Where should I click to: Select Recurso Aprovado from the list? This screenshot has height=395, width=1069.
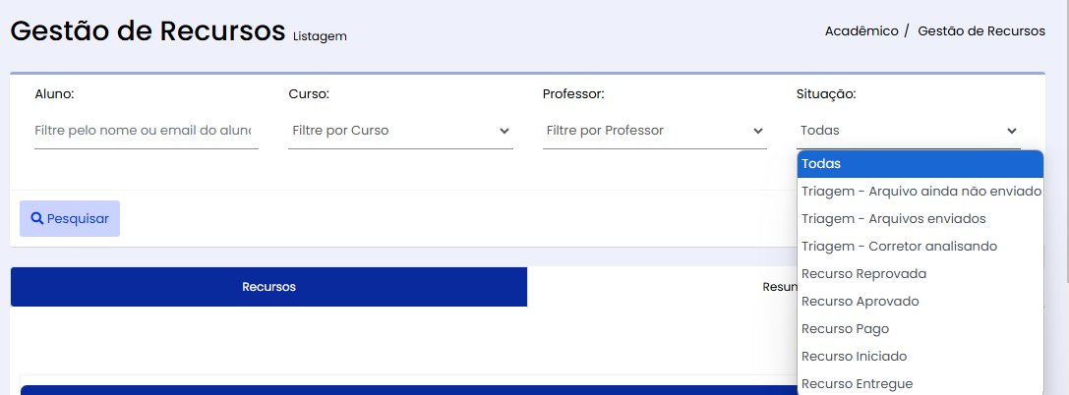pos(921,301)
